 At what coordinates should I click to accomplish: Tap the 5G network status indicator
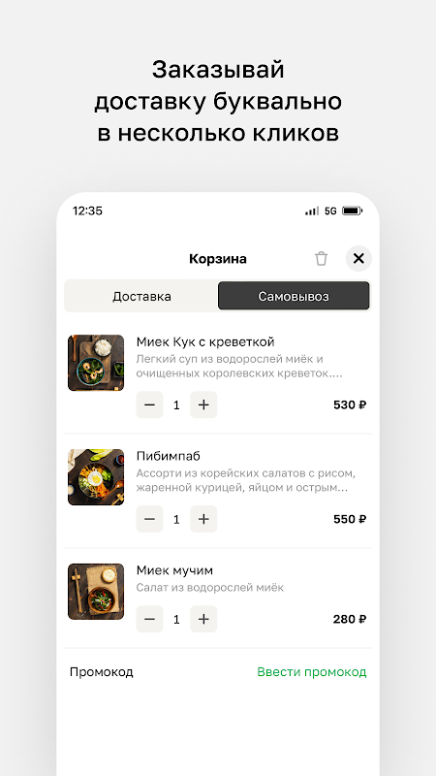[330, 211]
